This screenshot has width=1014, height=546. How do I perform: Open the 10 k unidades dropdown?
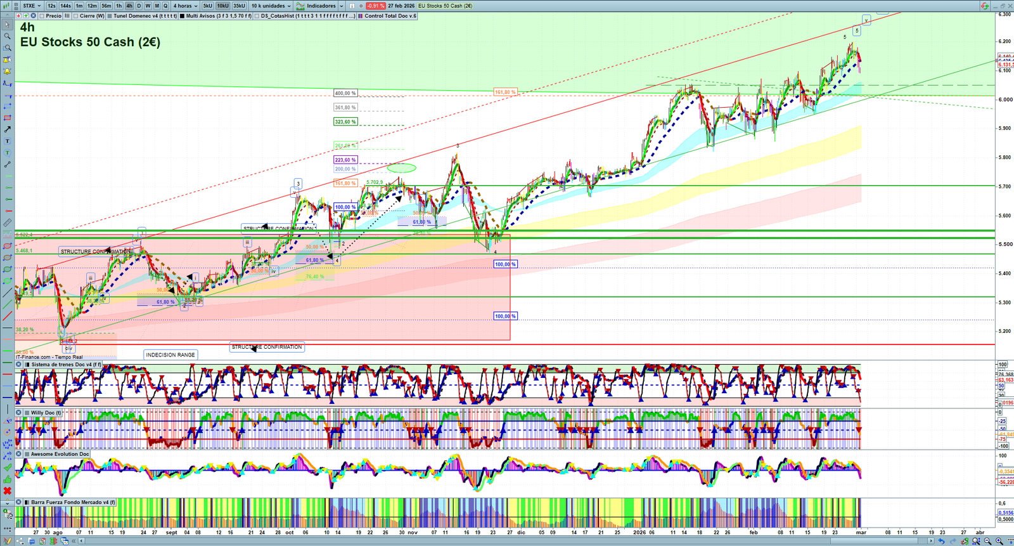(271, 6)
